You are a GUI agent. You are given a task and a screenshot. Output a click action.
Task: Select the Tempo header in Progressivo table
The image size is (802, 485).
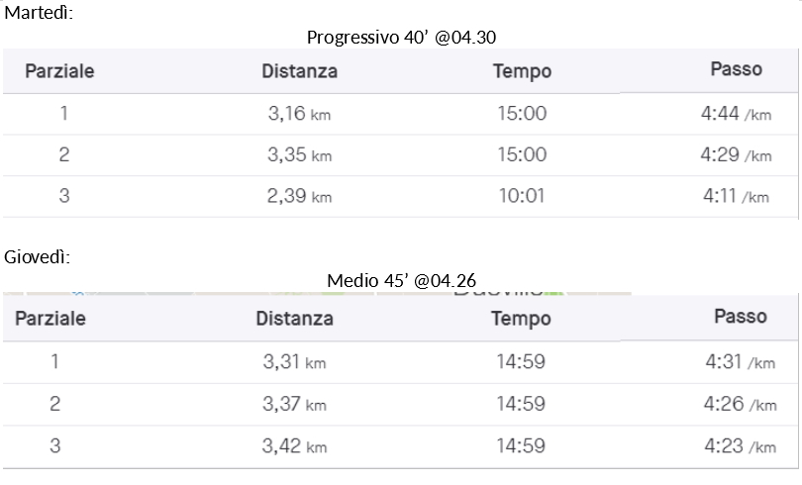point(522,71)
